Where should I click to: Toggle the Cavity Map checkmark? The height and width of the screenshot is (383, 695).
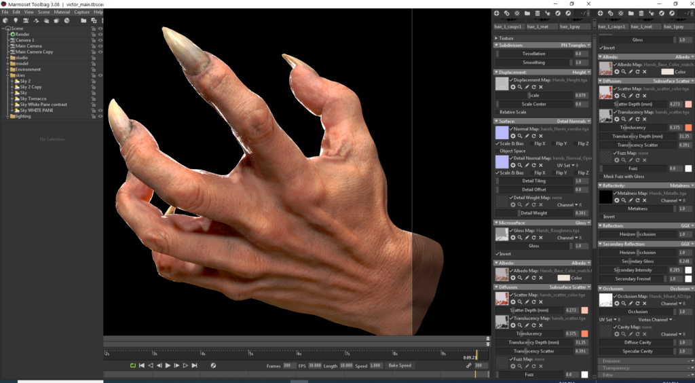pos(615,327)
